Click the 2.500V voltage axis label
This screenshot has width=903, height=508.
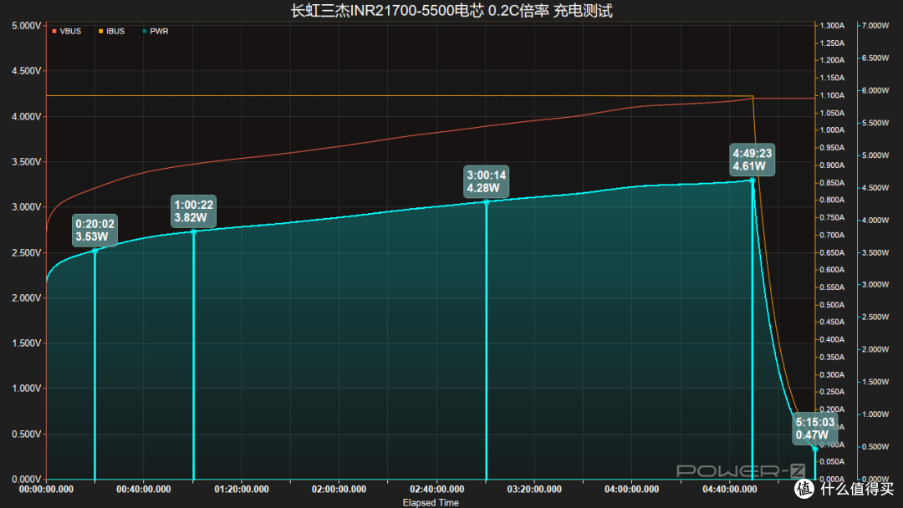point(27,252)
